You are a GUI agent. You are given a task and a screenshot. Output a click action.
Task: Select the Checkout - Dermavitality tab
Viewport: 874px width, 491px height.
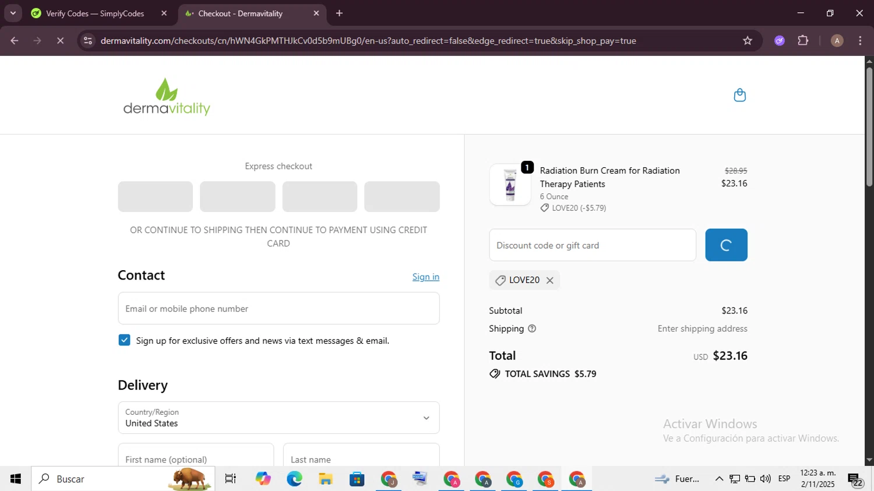tap(240, 13)
